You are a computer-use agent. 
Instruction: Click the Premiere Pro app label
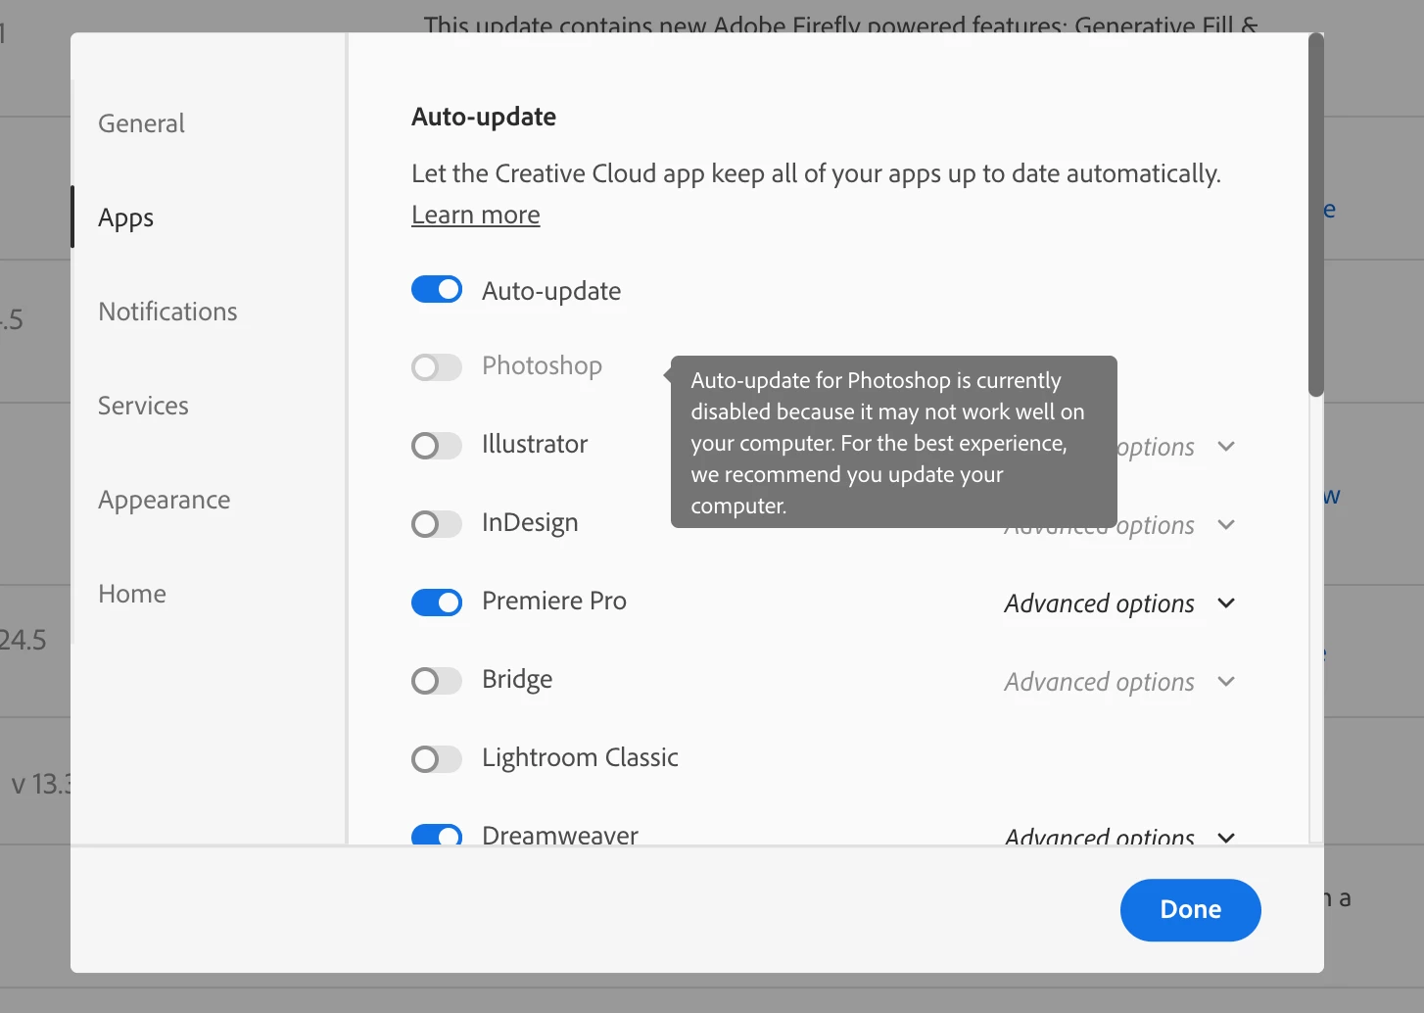(554, 601)
